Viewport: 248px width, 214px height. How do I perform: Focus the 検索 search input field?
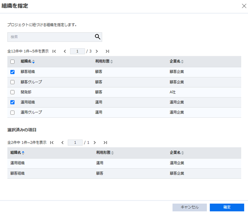[x=51, y=37]
